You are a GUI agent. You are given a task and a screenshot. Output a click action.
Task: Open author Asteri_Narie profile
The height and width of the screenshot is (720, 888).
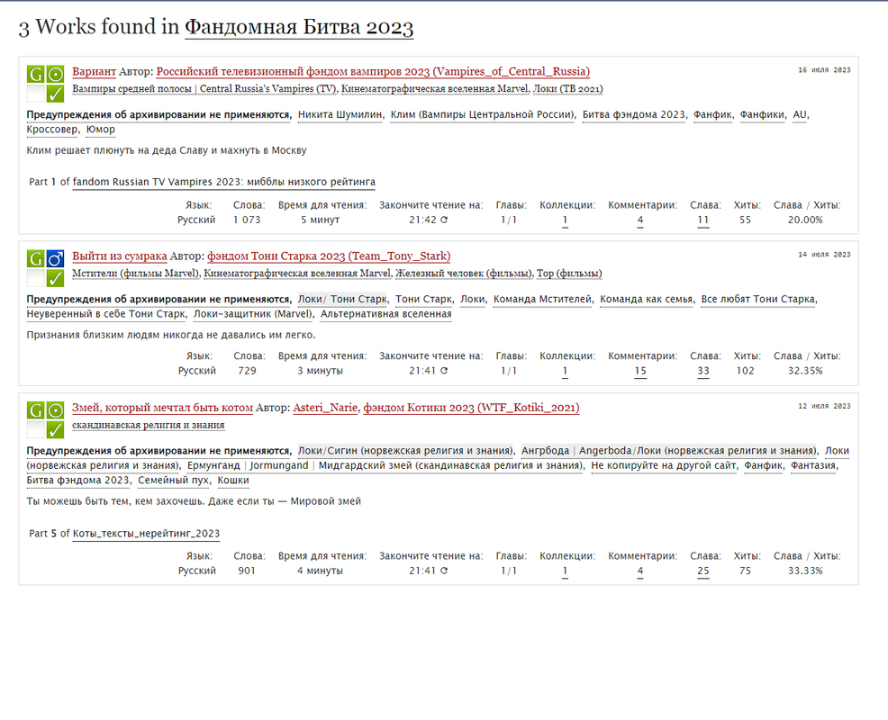pos(325,408)
